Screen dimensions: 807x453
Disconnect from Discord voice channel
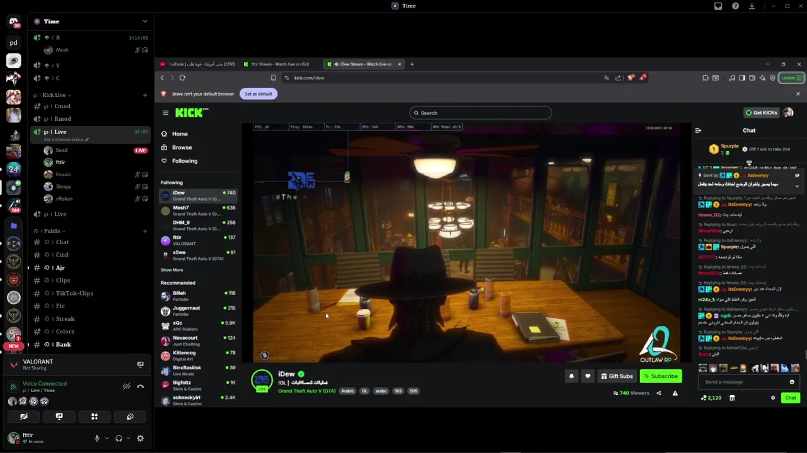click(x=140, y=386)
